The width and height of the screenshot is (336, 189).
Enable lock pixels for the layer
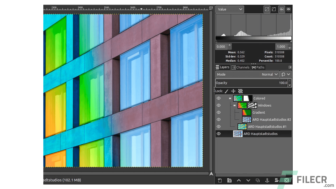(x=226, y=91)
